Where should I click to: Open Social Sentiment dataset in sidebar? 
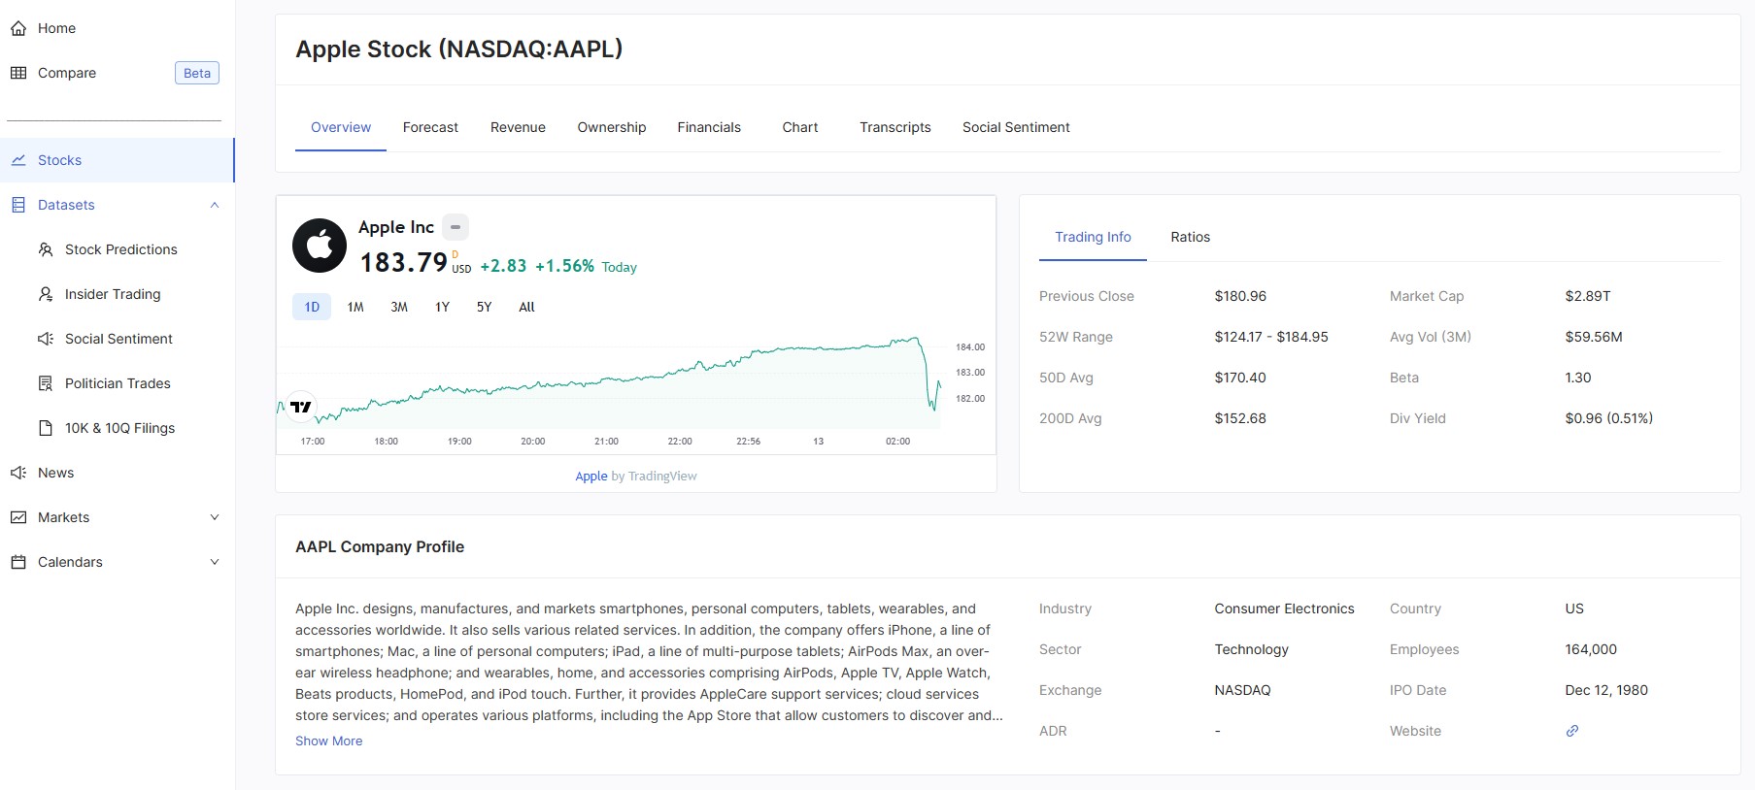(x=118, y=339)
